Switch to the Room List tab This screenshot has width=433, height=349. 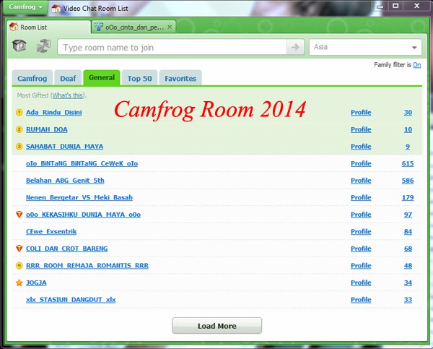[x=48, y=27]
